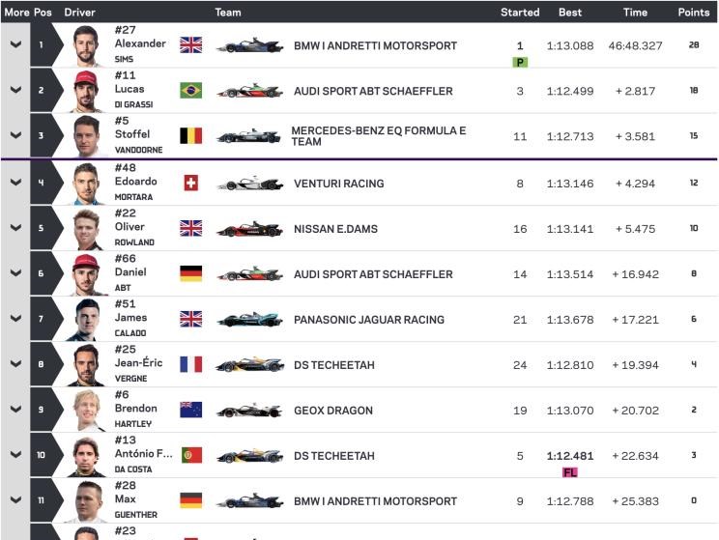This screenshot has height=540, width=719.
Task: Open Stoffel Vandoorne driver name link
Action: coord(138,135)
